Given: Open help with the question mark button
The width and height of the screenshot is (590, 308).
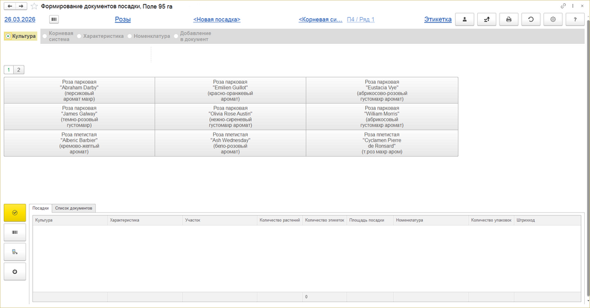Looking at the screenshot, I should (x=575, y=19).
